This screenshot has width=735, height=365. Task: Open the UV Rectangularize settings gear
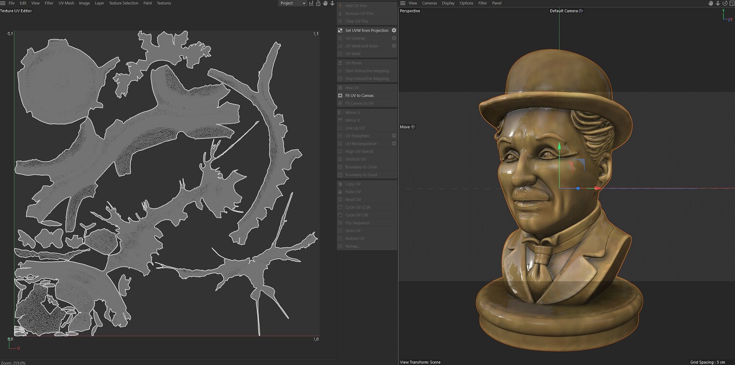393,144
